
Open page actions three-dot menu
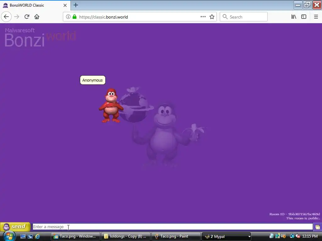click(203, 17)
